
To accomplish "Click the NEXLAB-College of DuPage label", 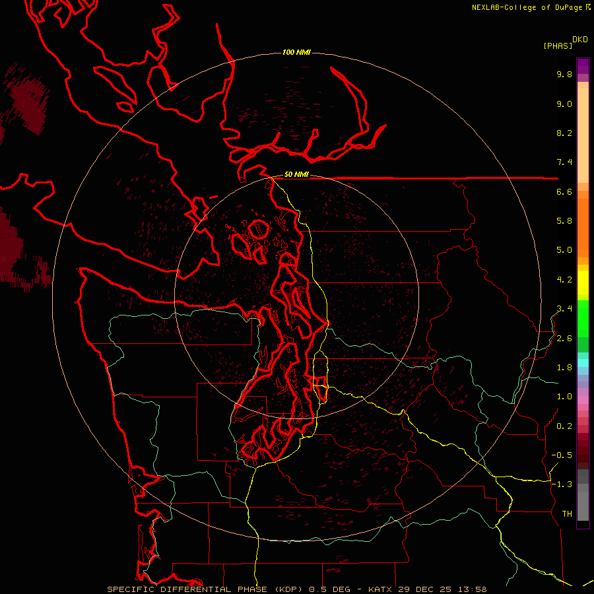I will [527, 7].
